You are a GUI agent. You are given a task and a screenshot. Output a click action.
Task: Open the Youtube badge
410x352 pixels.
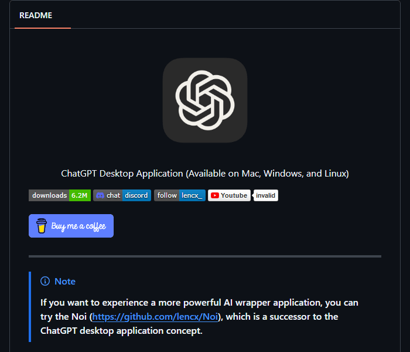click(229, 195)
